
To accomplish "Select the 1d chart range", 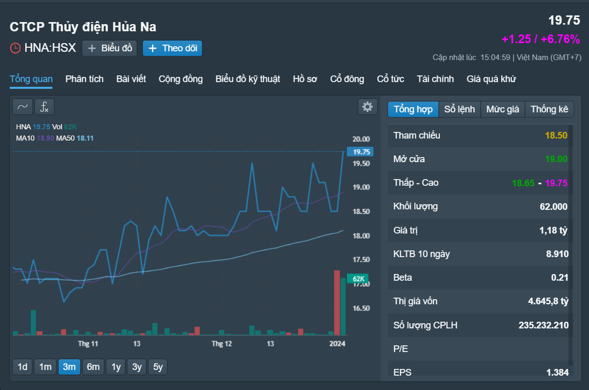I will pos(23,367).
